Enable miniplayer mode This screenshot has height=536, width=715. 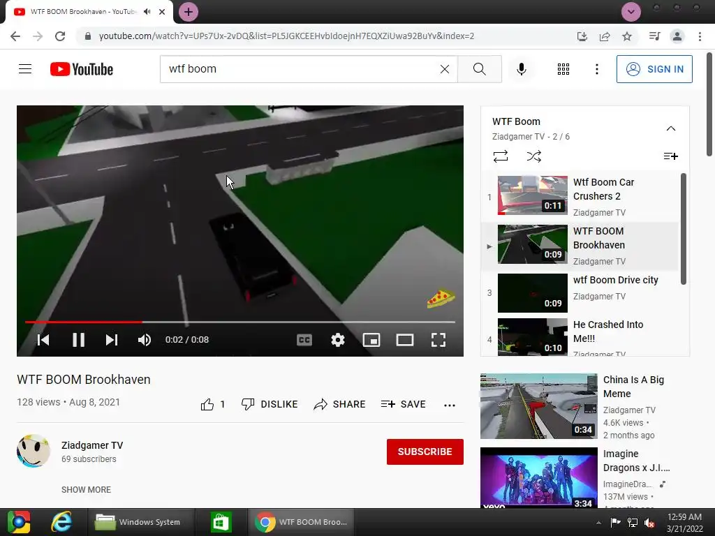point(371,340)
